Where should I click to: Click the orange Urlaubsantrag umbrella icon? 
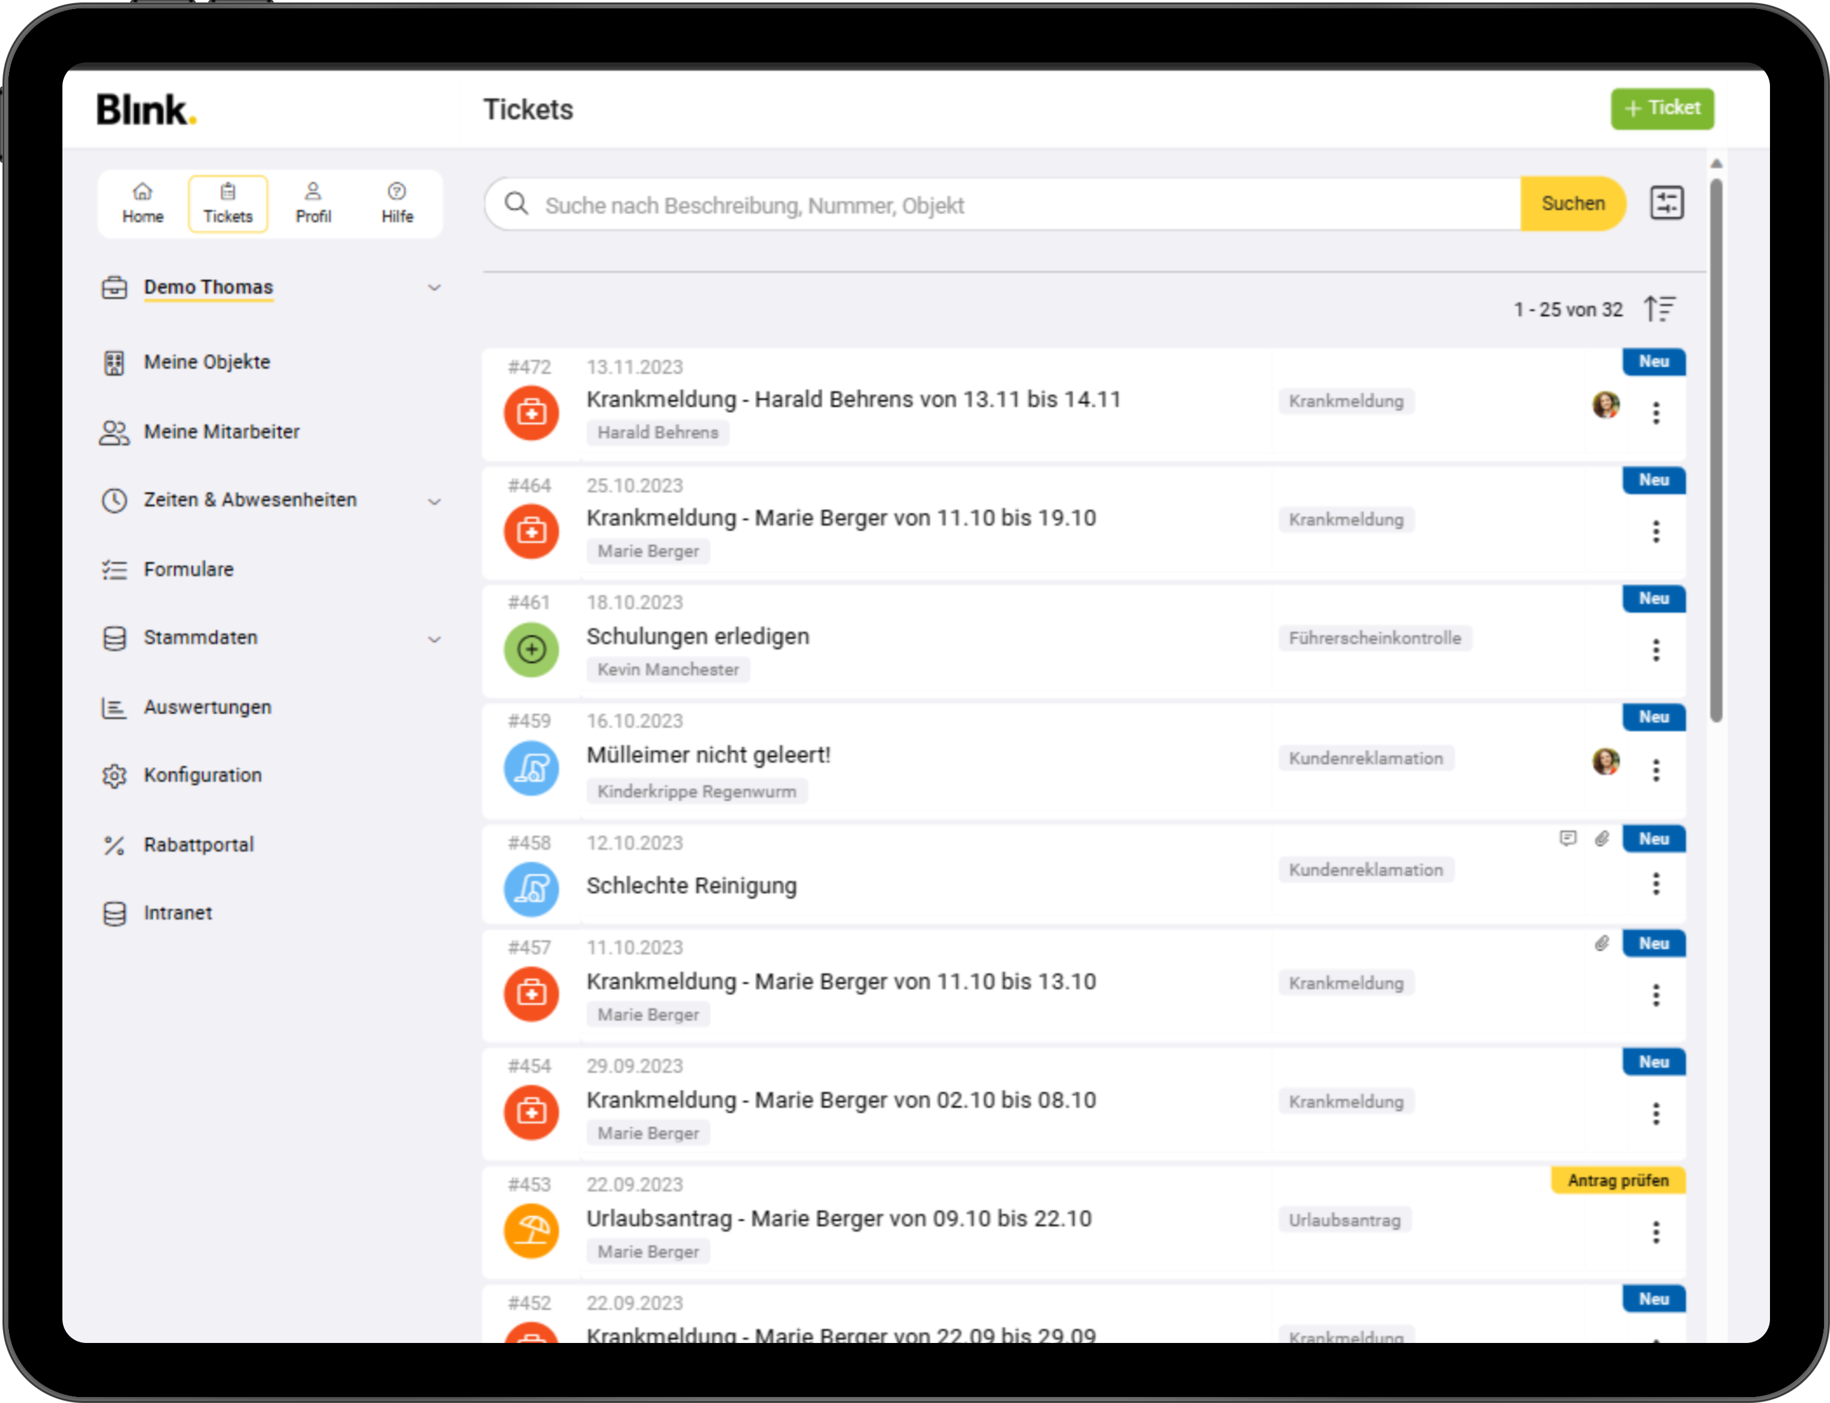(x=531, y=1231)
